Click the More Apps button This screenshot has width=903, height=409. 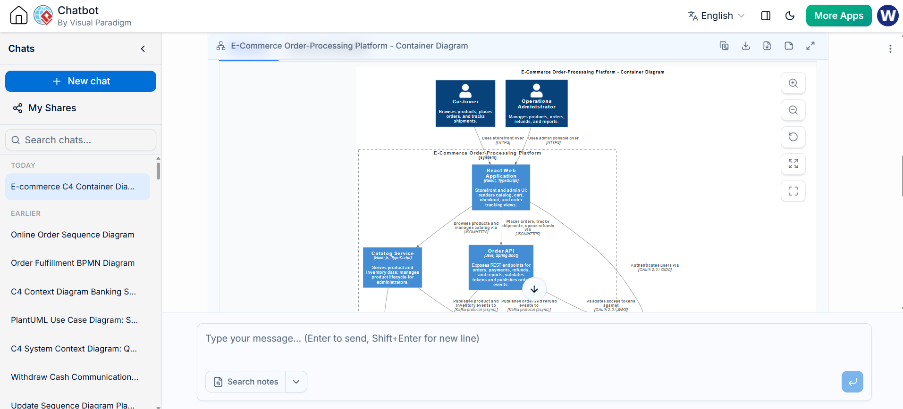pos(839,16)
